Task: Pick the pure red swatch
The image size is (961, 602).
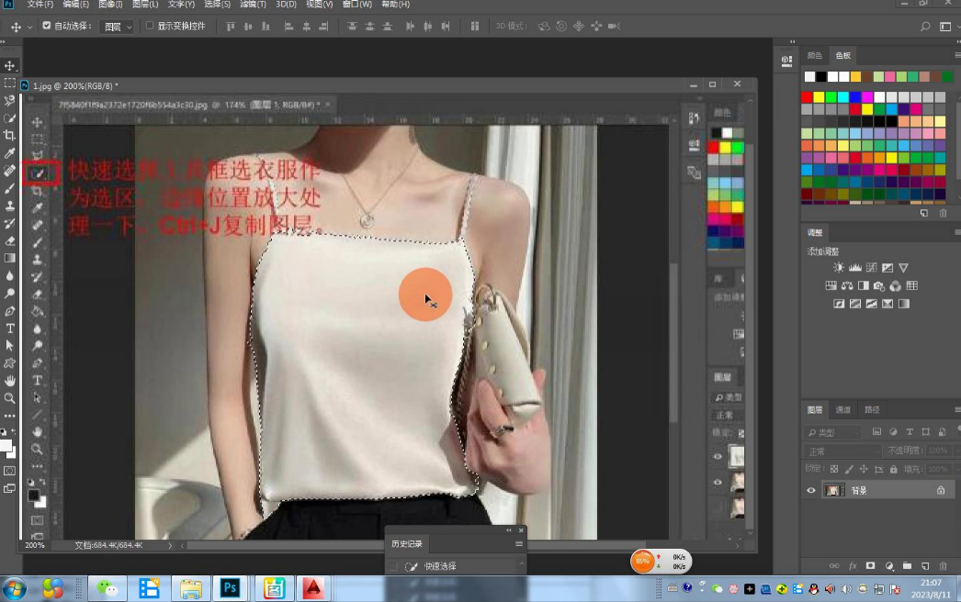Action: [807, 96]
